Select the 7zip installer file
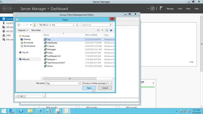 (x=79, y=39)
